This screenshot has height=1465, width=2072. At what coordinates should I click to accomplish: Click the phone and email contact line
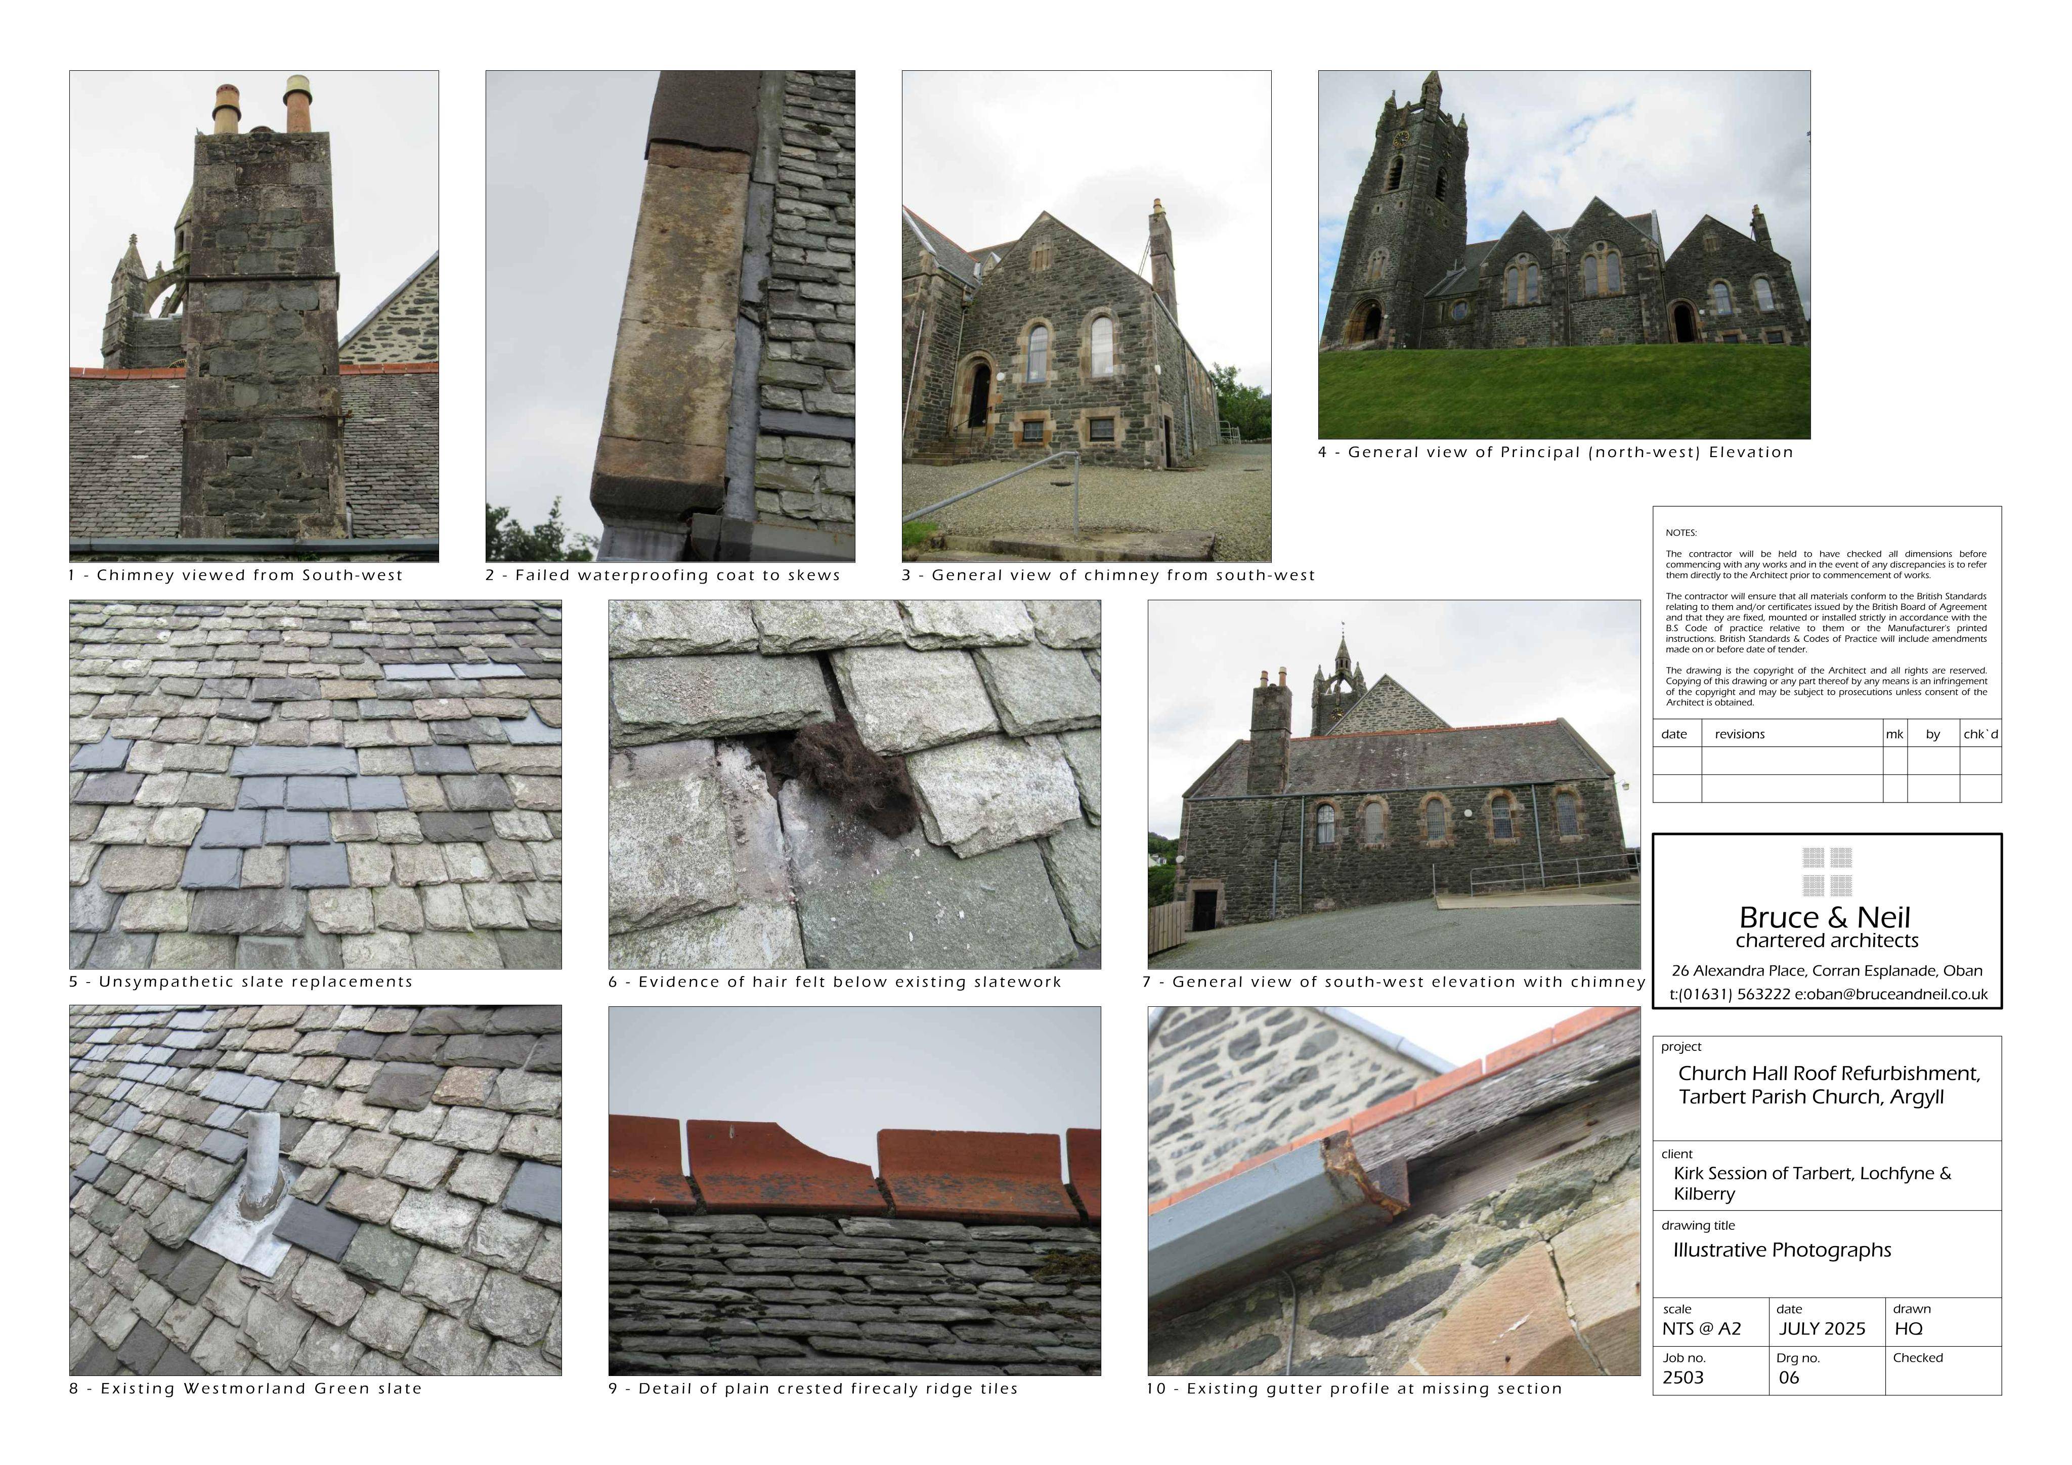1828,994
